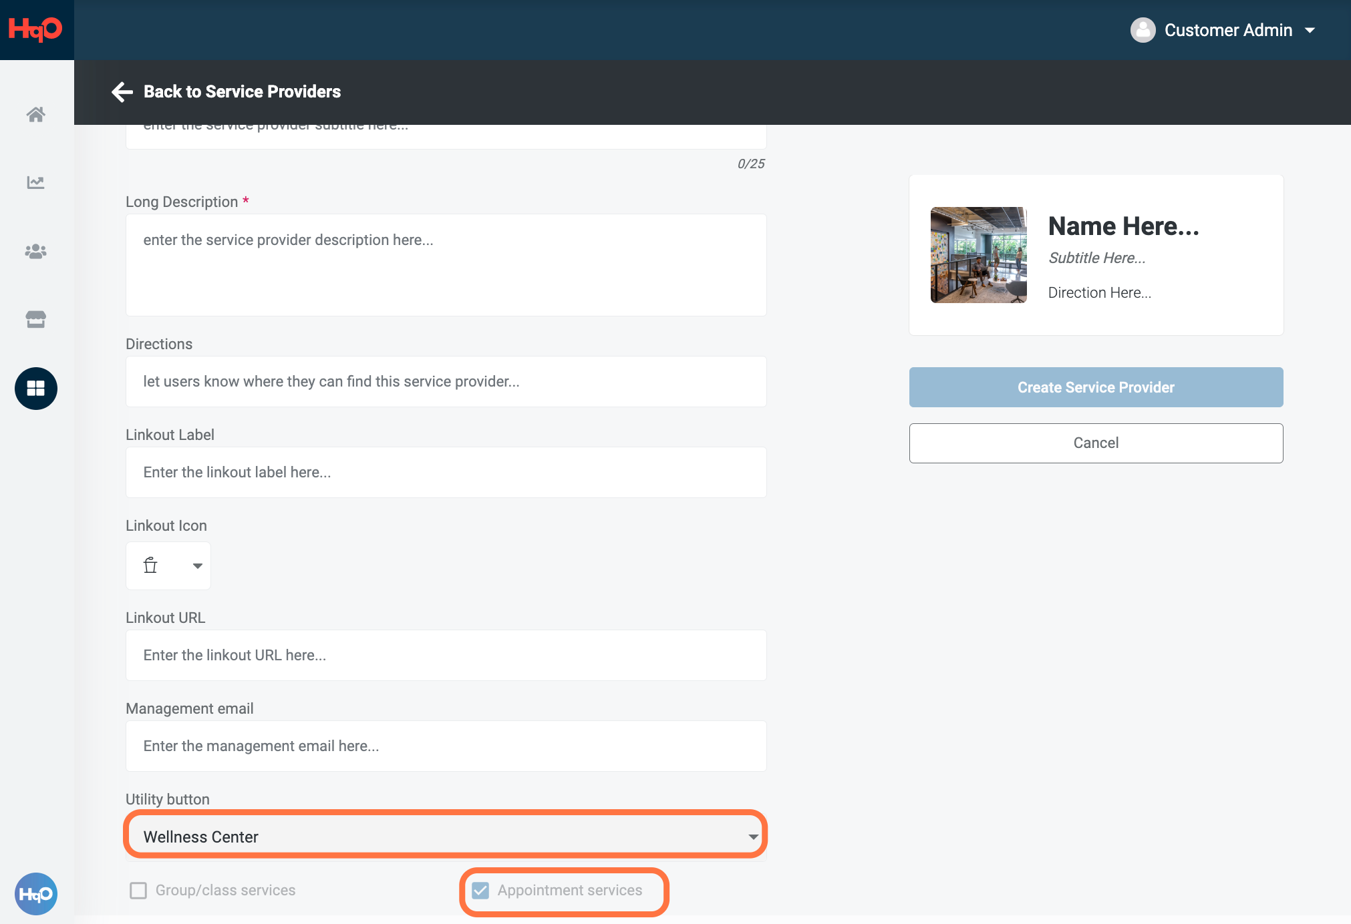Click the Customer Admin avatar icon
The width and height of the screenshot is (1351, 924).
[x=1143, y=30]
